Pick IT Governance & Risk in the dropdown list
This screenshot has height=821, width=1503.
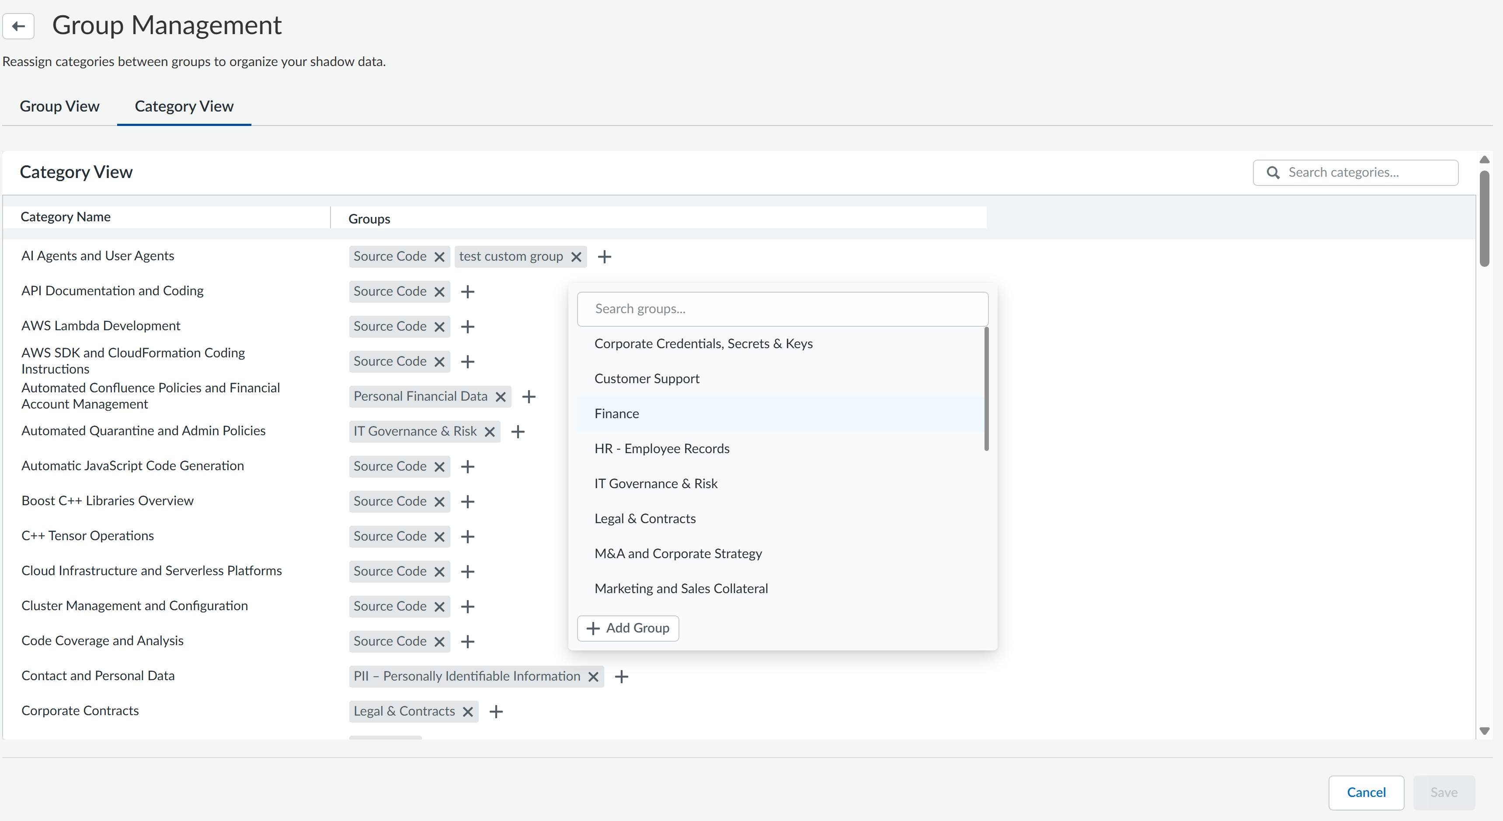781,484
